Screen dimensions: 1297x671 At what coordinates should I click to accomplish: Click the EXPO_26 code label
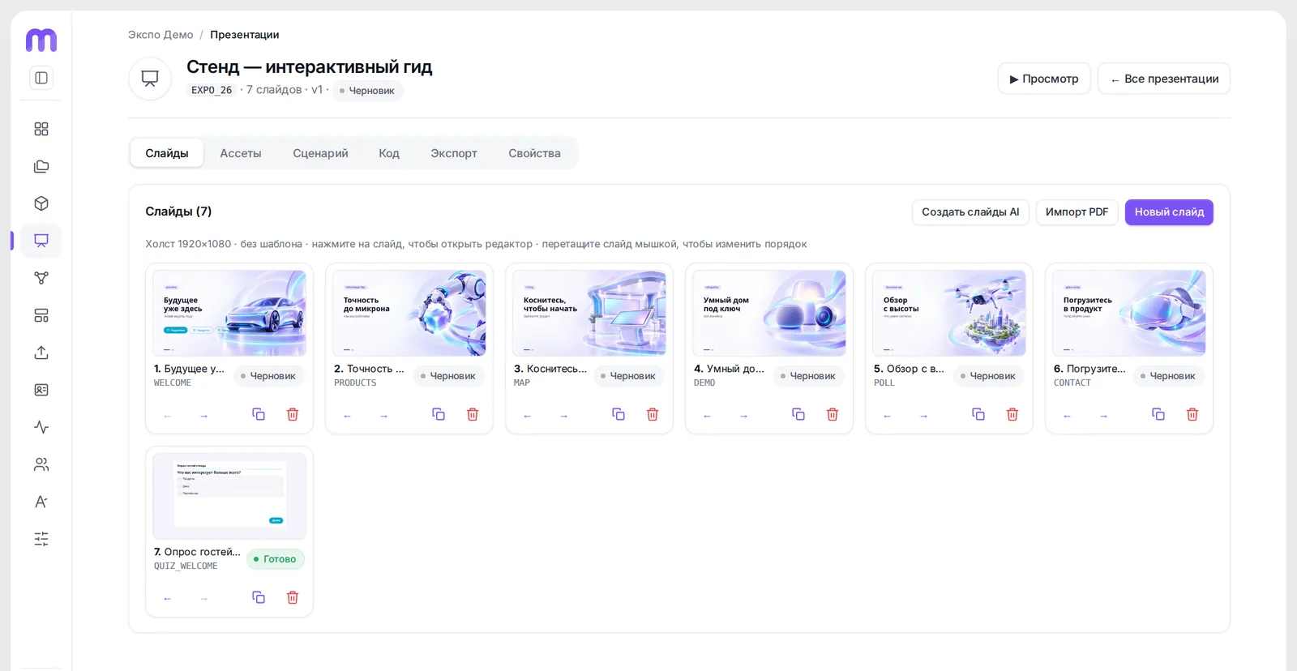212,90
